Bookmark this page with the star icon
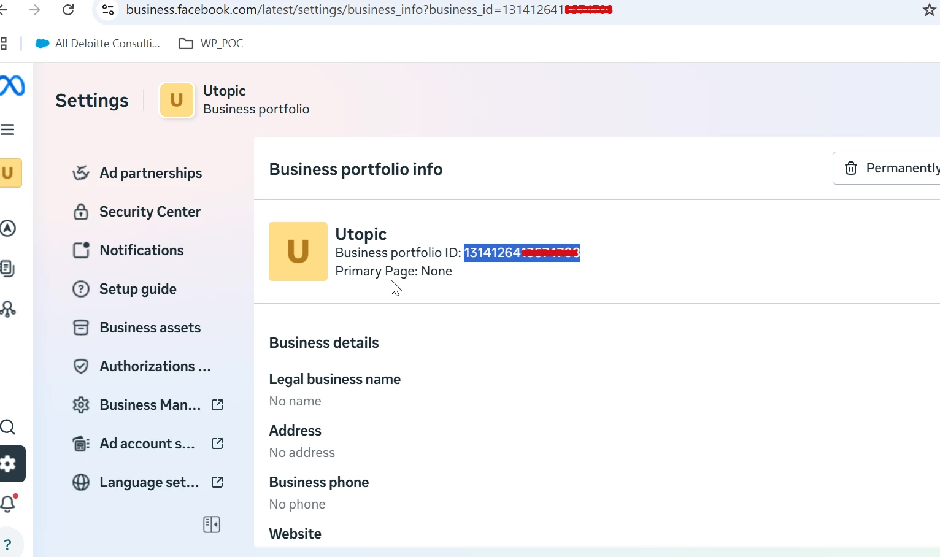Image resolution: width=940 pixels, height=557 pixels. tap(930, 10)
